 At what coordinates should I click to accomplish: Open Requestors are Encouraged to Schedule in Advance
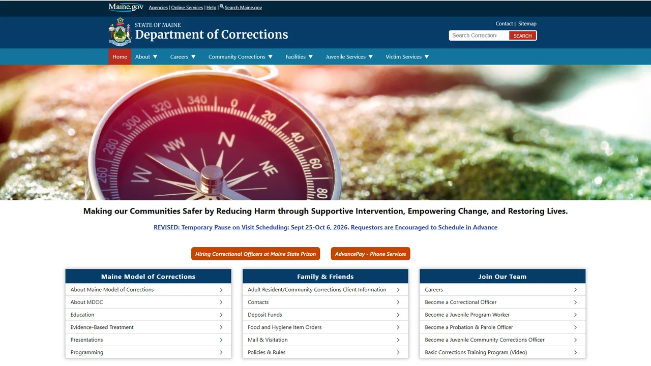(x=424, y=227)
